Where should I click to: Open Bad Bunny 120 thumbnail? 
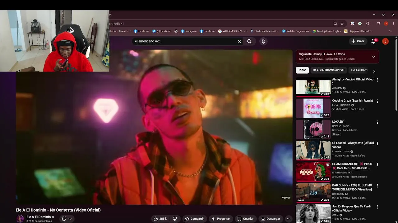pos(313,193)
